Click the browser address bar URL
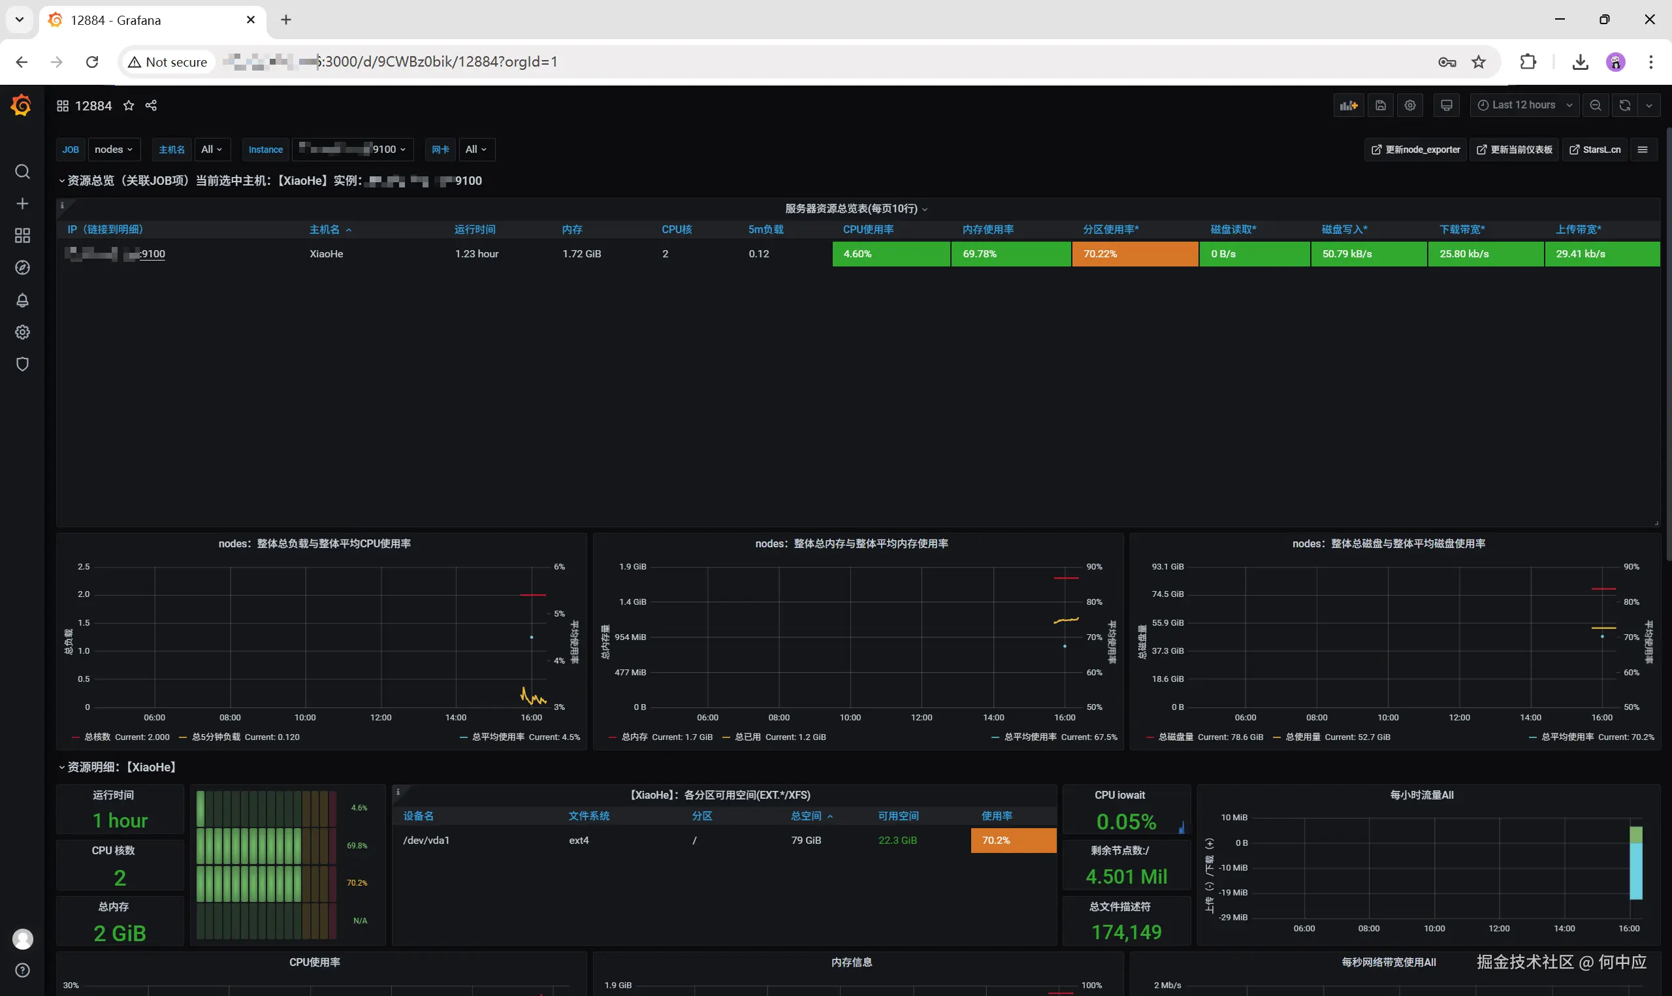The height and width of the screenshot is (996, 1672). point(436,62)
